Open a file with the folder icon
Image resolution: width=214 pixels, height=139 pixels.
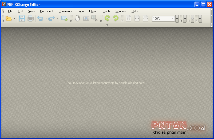9,18
